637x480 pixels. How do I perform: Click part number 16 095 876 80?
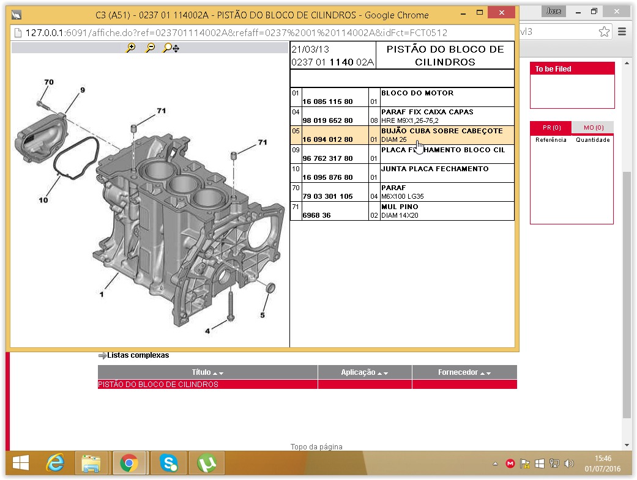[327, 177]
